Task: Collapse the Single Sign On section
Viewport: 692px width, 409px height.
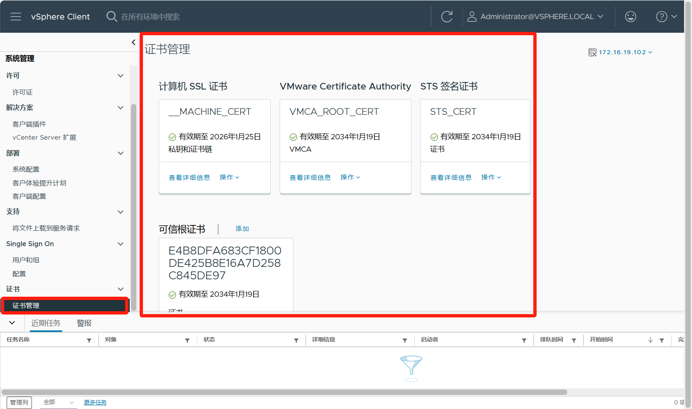Action: [x=121, y=244]
